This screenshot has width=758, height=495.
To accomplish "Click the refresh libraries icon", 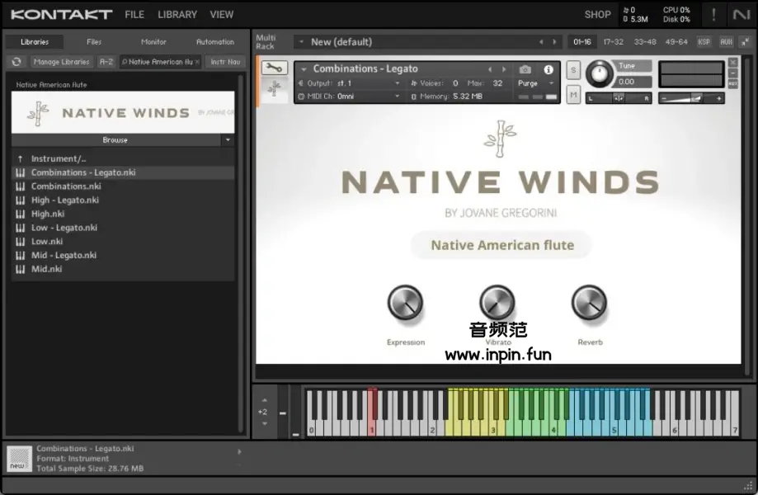I will [16, 62].
